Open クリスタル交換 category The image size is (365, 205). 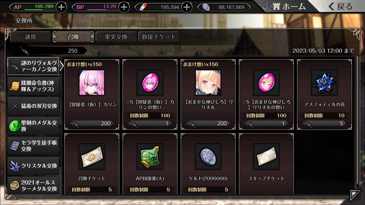(x=33, y=166)
